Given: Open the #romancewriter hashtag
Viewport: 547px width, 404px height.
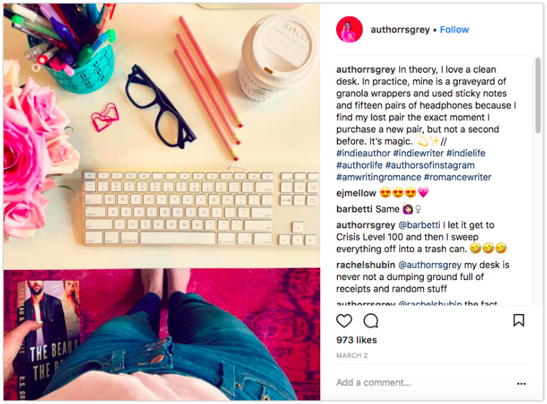Looking at the screenshot, I should pos(457,177).
